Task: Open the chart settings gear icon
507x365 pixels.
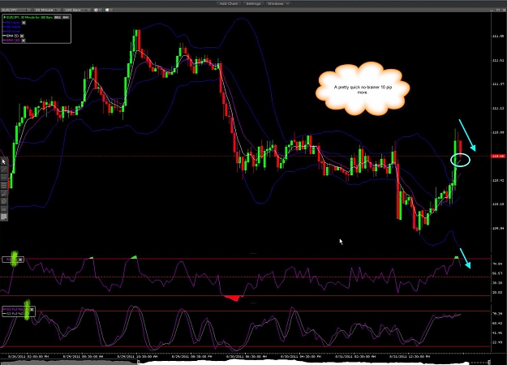Action: [96, 10]
